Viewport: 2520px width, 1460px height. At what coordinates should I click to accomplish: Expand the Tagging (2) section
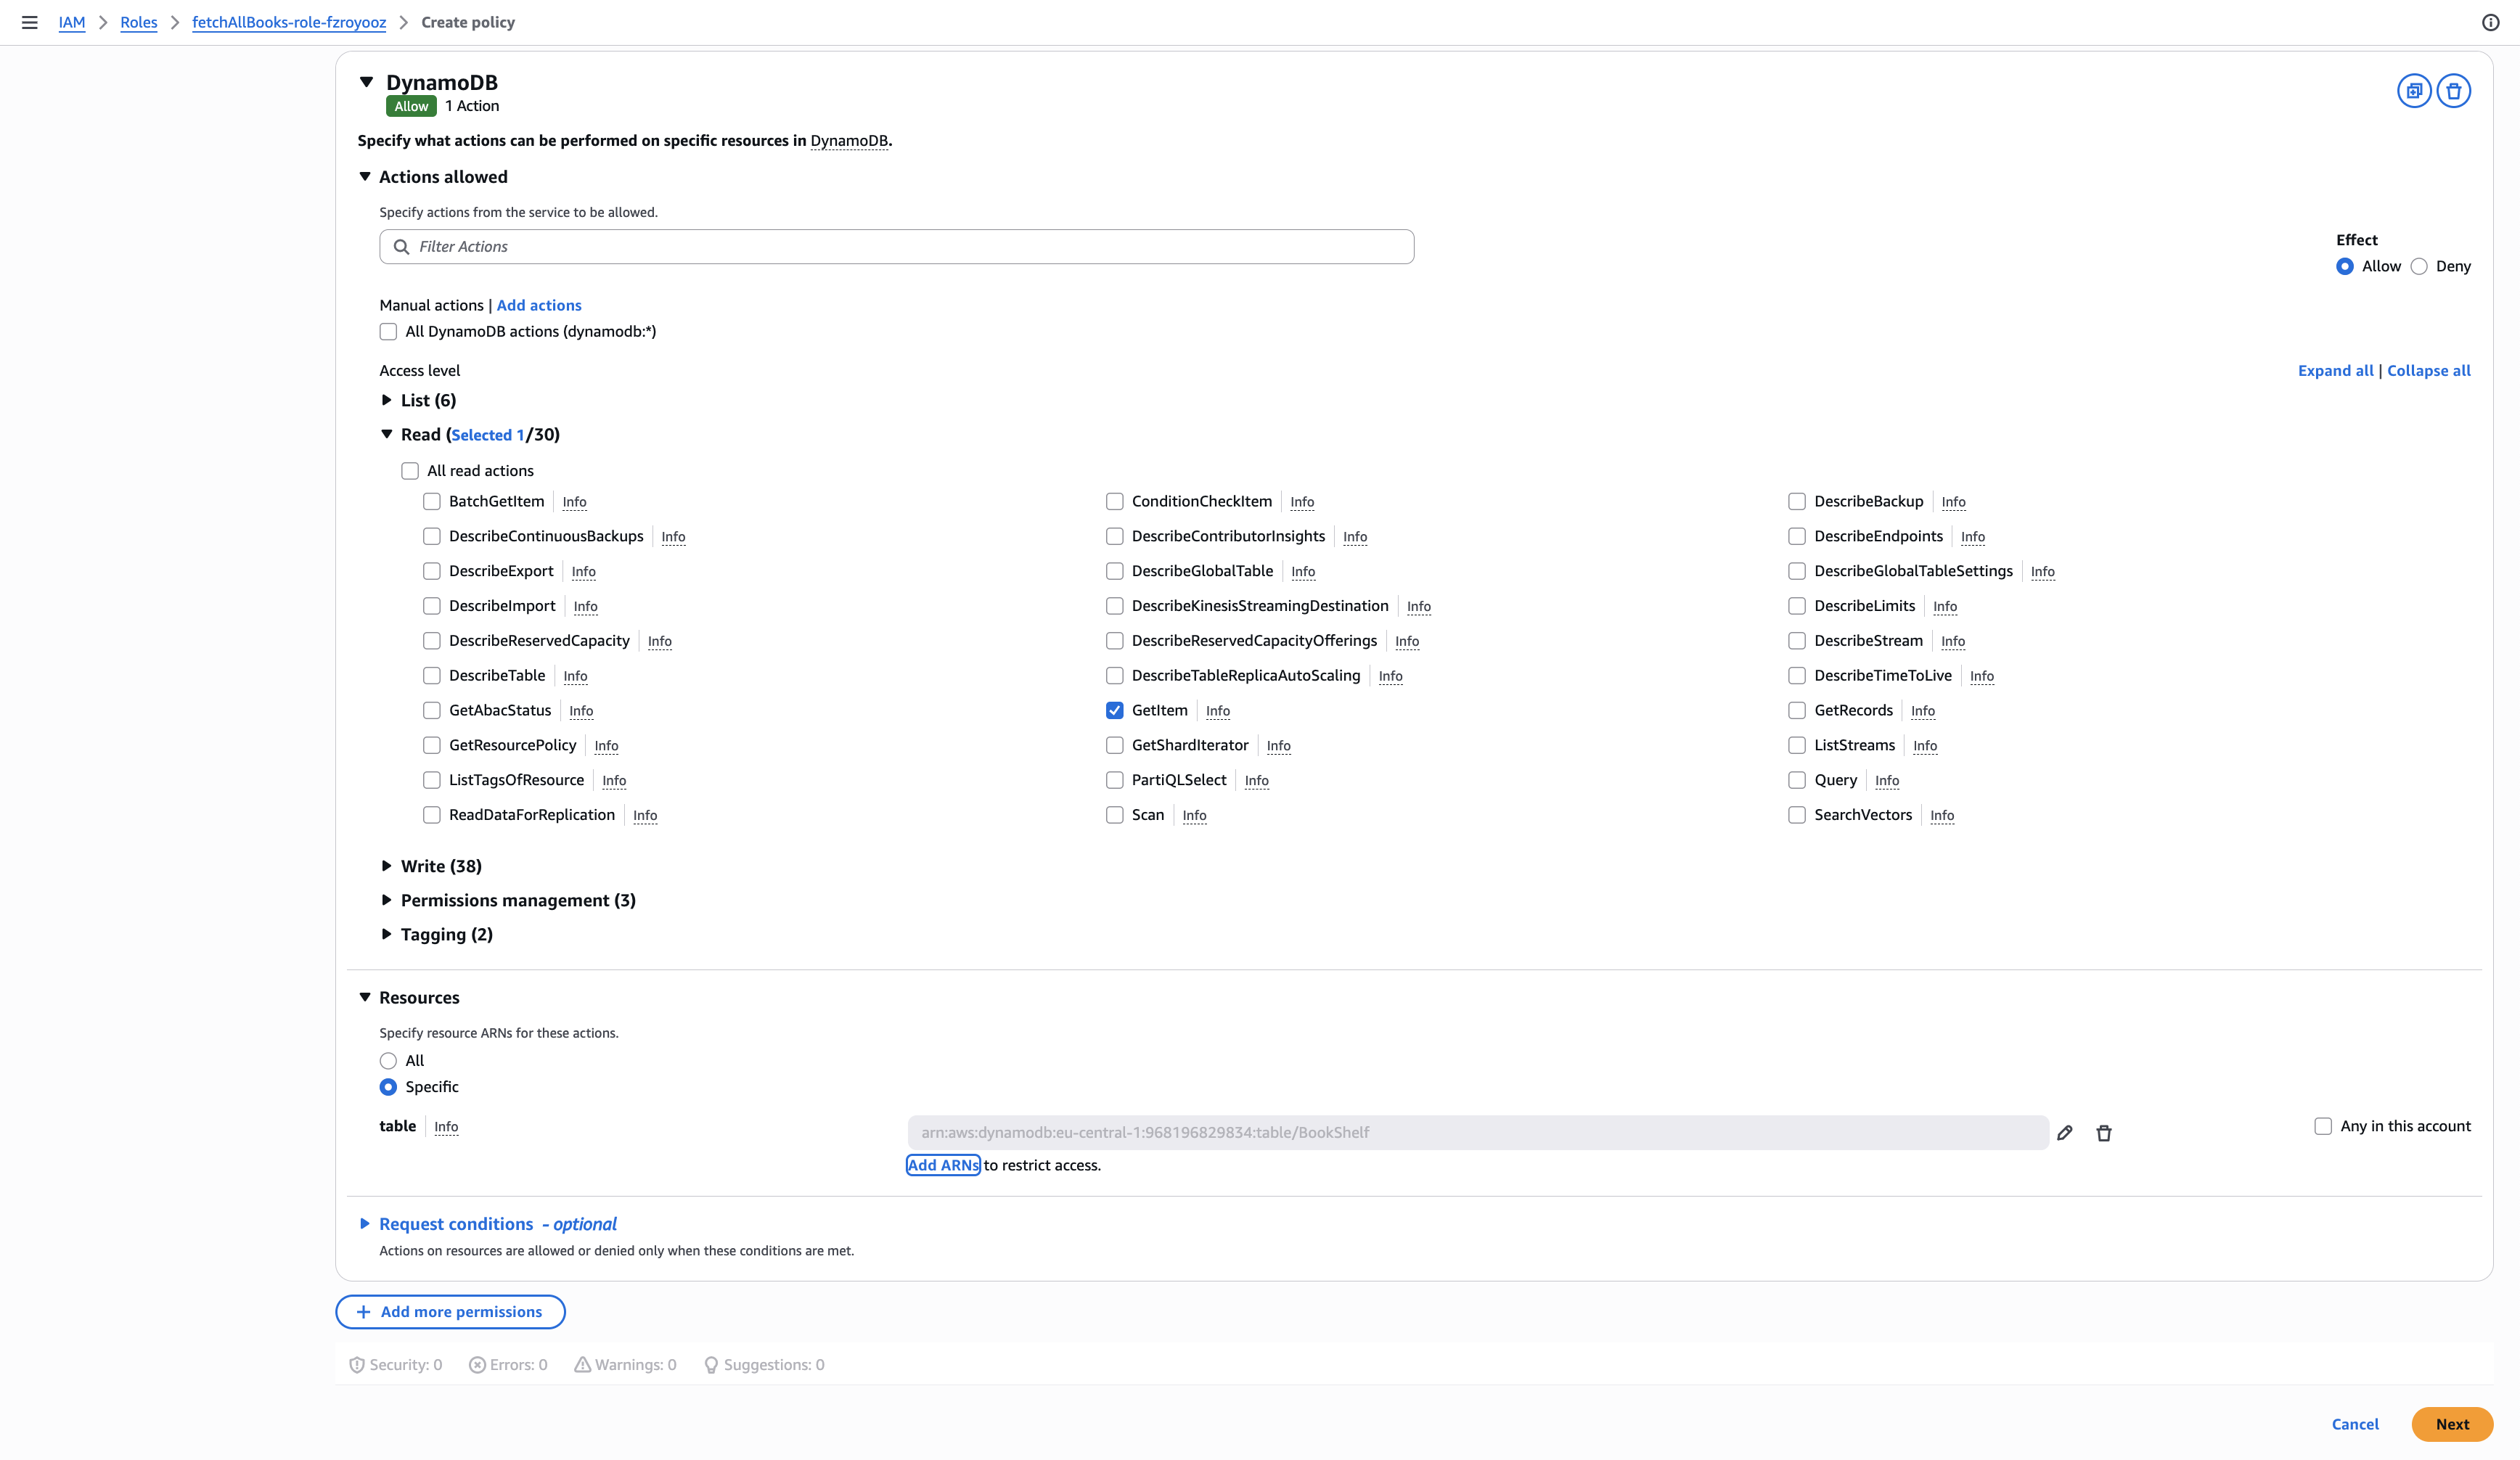[386, 934]
